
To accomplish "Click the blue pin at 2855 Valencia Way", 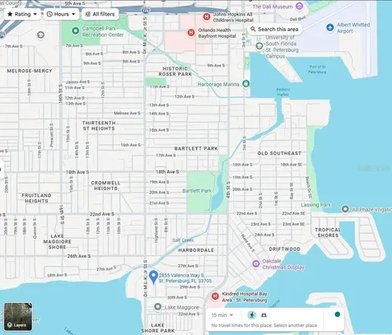I will pos(153,277).
